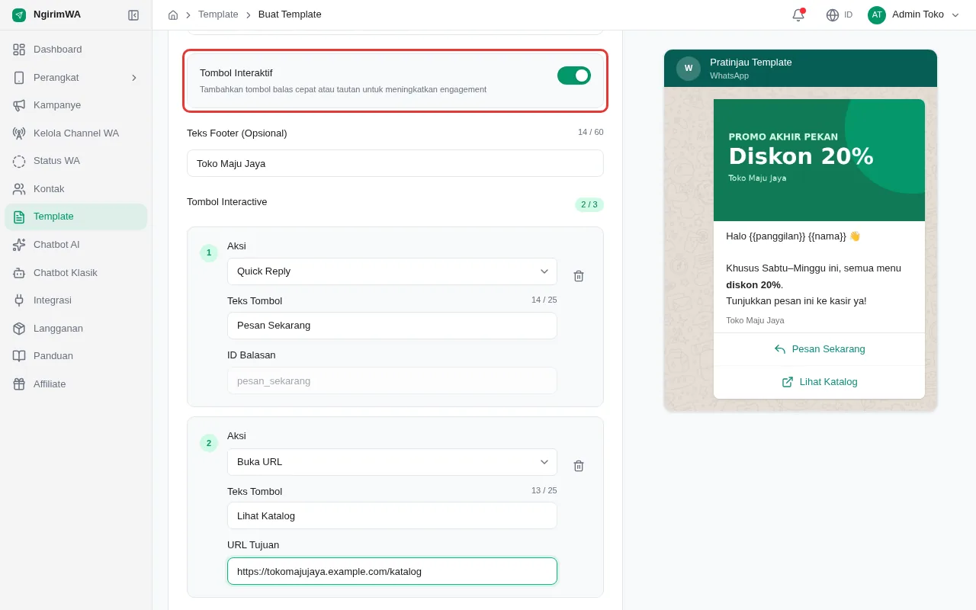Screen dimensions: 976x610
Task: Open Admin Toko account menu
Action: coord(913,14)
